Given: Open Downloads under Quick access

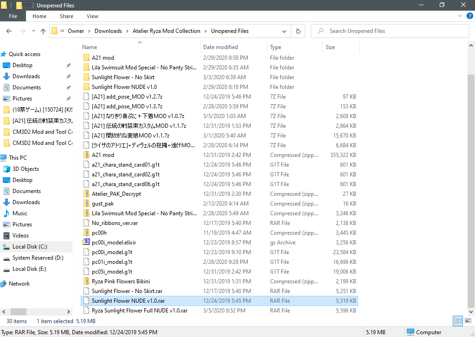Looking at the screenshot, I should point(26,76).
